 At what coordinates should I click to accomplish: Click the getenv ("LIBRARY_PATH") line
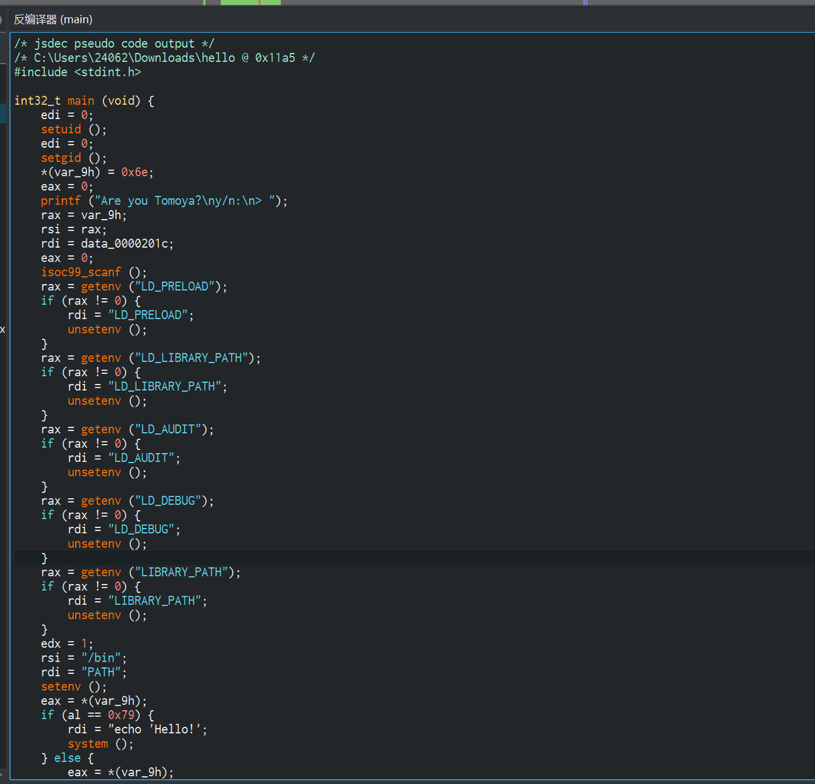[141, 572]
